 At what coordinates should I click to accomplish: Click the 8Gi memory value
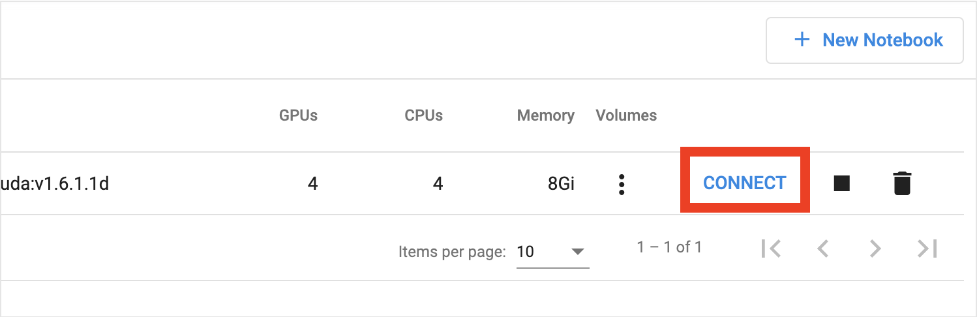coord(561,184)
